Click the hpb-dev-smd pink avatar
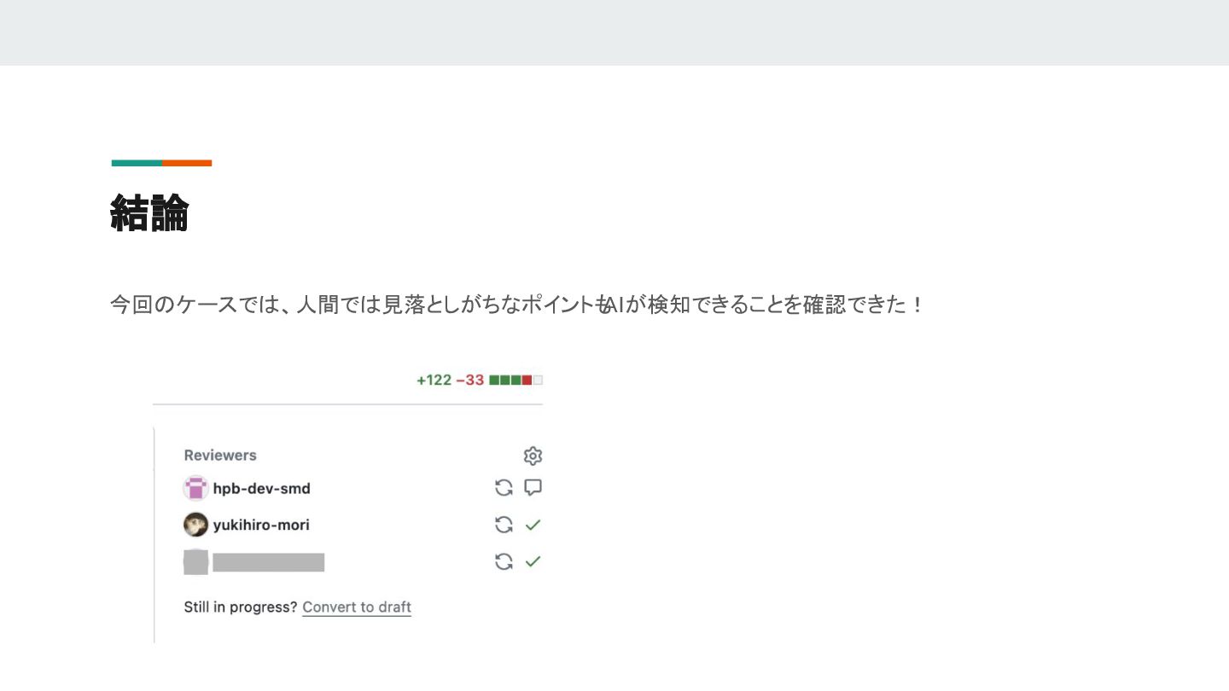This screenshot has height=691, width=1229. pos(195,488)
